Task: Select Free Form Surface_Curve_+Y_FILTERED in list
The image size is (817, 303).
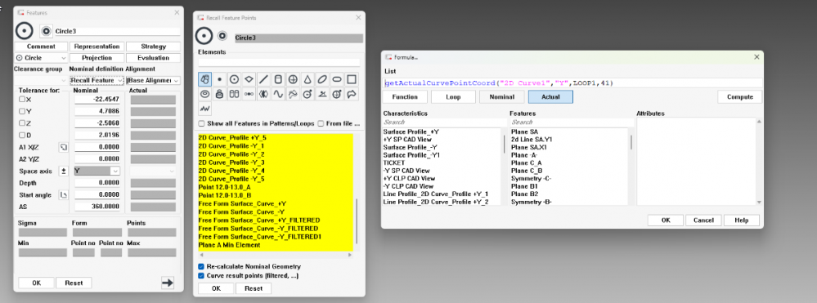Action: click(x=259, y=221)
